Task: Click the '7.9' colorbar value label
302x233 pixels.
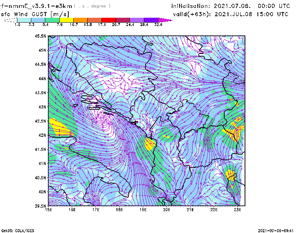Action: [x=60, y=25]
